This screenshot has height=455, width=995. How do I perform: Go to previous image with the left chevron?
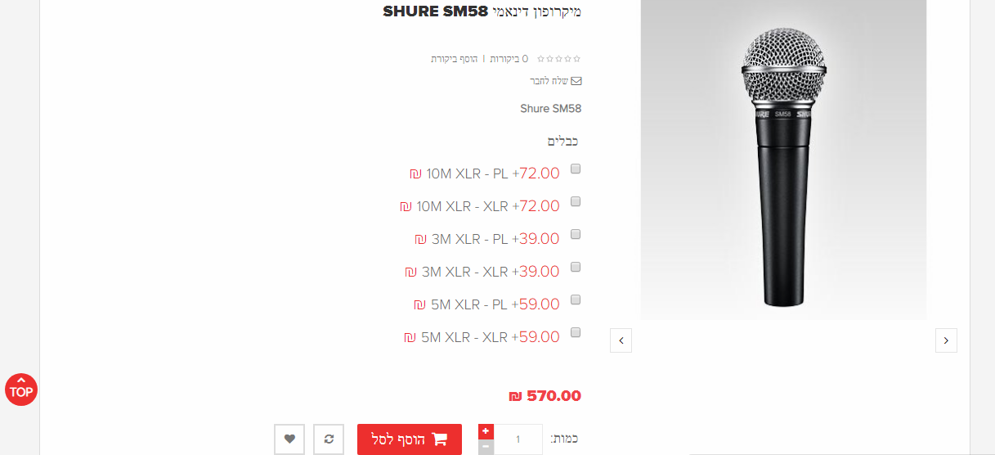(x=621, y=340)
